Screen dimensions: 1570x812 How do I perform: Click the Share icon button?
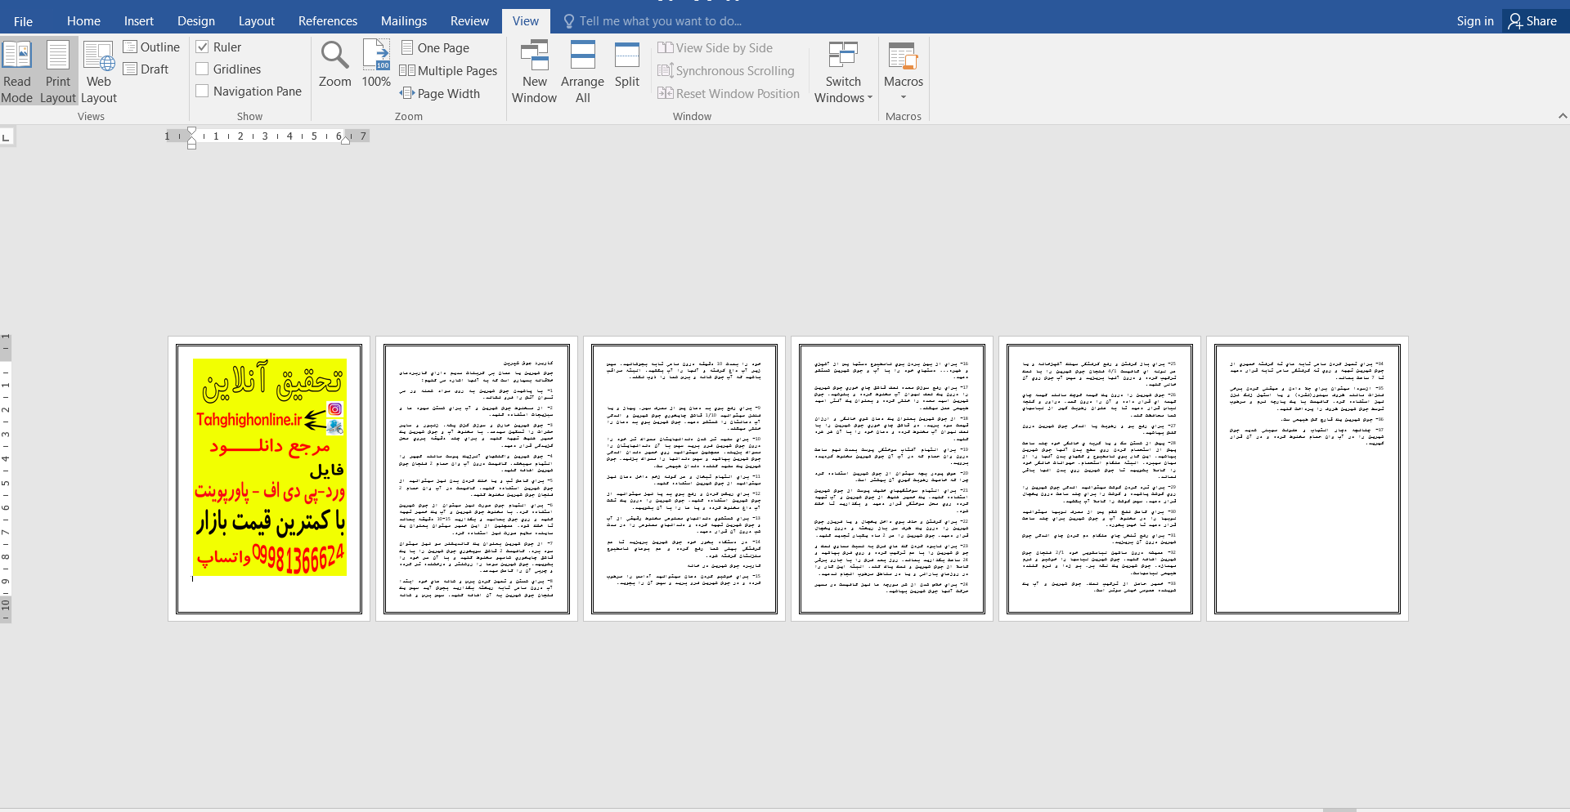pyautogui.click(x=1532, y=21)
